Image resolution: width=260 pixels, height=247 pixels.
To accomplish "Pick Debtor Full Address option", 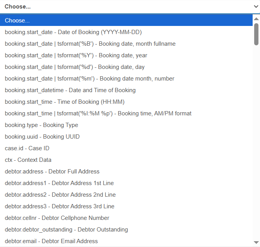I will (52, 172).
